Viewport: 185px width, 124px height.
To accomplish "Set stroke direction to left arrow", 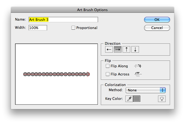I will (x=109, y=49).
